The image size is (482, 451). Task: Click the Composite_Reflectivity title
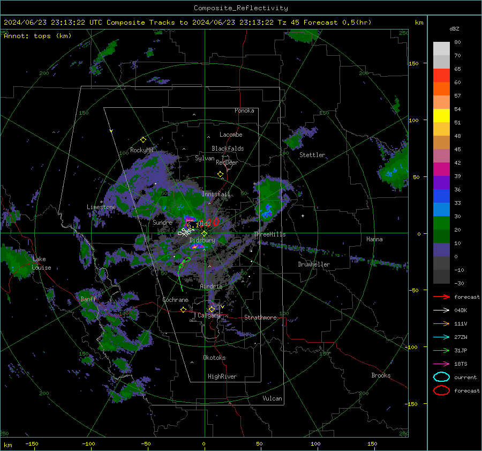click(x=241, y=8)
